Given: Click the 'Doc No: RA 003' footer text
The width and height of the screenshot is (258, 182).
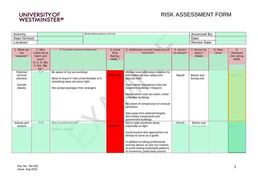Looking at the screenshot, I should click(x=27, y=166).
